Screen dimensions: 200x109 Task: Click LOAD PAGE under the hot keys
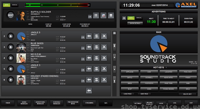[127, 94]
